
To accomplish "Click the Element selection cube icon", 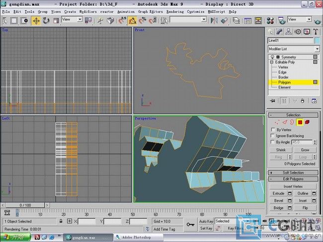I will [307, 122].
